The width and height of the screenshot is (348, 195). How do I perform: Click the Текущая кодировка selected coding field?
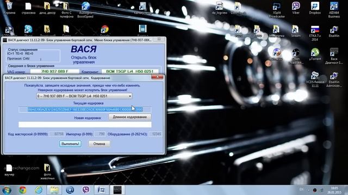(x=85, y=109)
